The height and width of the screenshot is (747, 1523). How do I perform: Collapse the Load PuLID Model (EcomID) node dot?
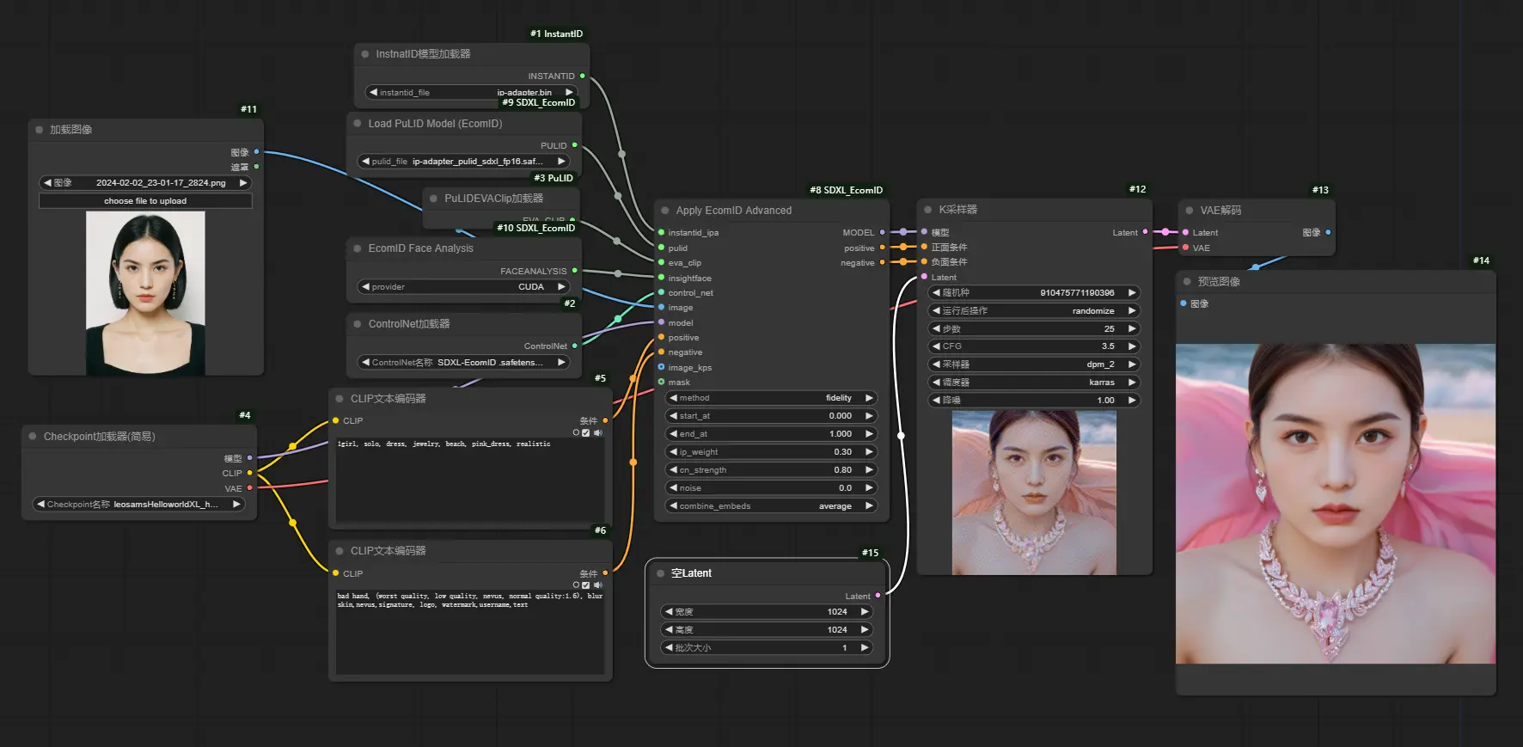point(358,124)
